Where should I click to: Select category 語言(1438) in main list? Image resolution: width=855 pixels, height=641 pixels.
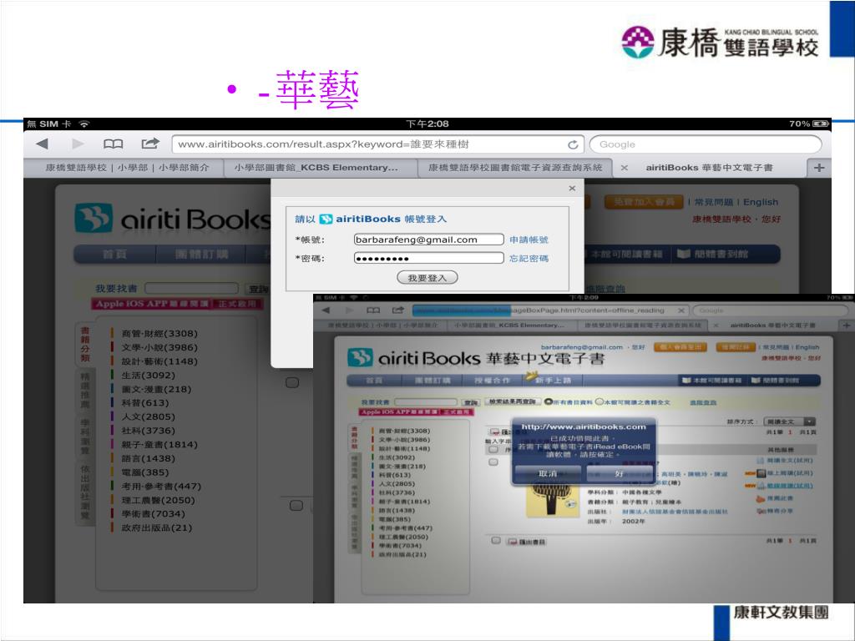click(x=148, y=458)
